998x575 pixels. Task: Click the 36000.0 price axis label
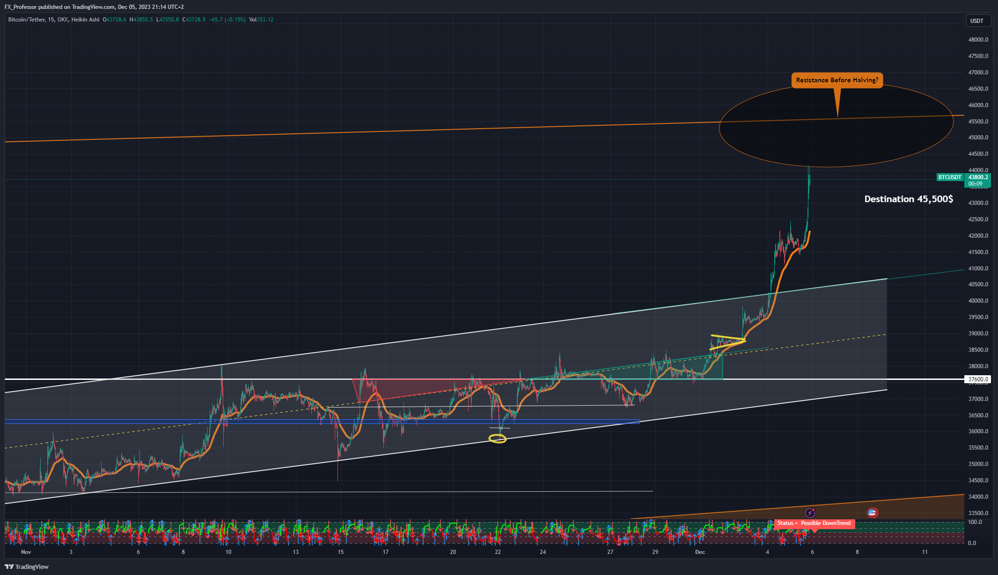(x=978, y=431)
